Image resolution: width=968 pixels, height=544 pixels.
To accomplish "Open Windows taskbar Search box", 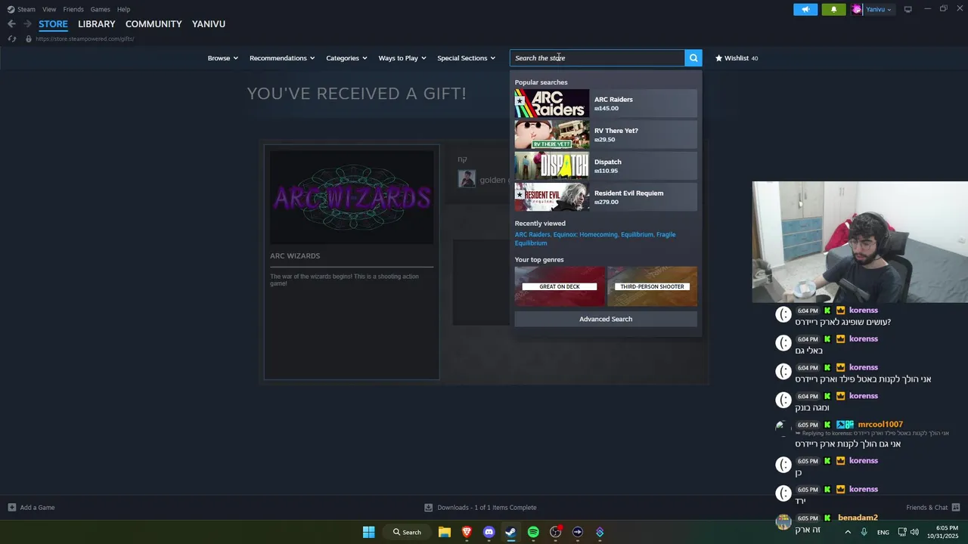I will (407, 532).
